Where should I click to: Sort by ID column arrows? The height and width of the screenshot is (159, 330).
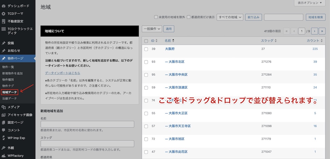pyautogui.click(x=156, y=41)
